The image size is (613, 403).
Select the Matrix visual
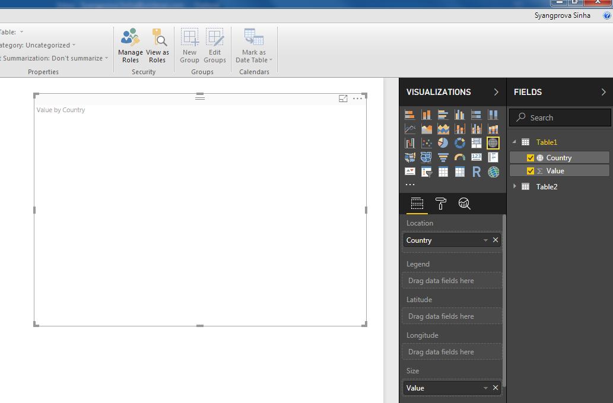pyautogui.click(x=460, y=172)
